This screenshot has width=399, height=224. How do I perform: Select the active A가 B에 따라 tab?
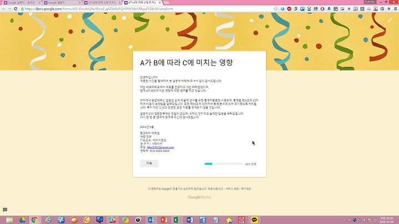coord(142,3)
